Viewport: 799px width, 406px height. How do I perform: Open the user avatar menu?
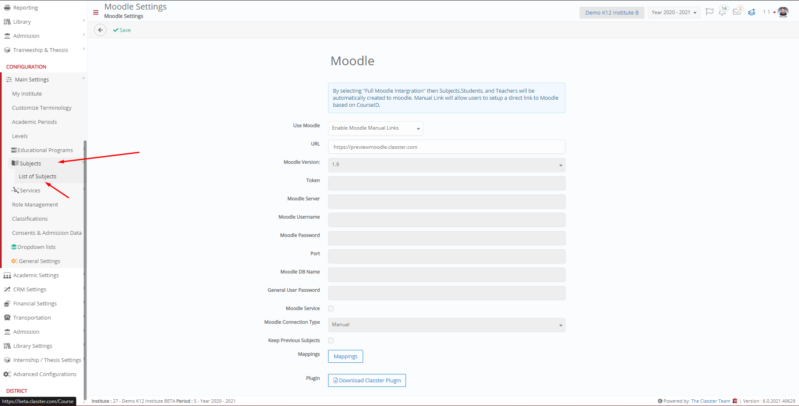pos(783,12)
